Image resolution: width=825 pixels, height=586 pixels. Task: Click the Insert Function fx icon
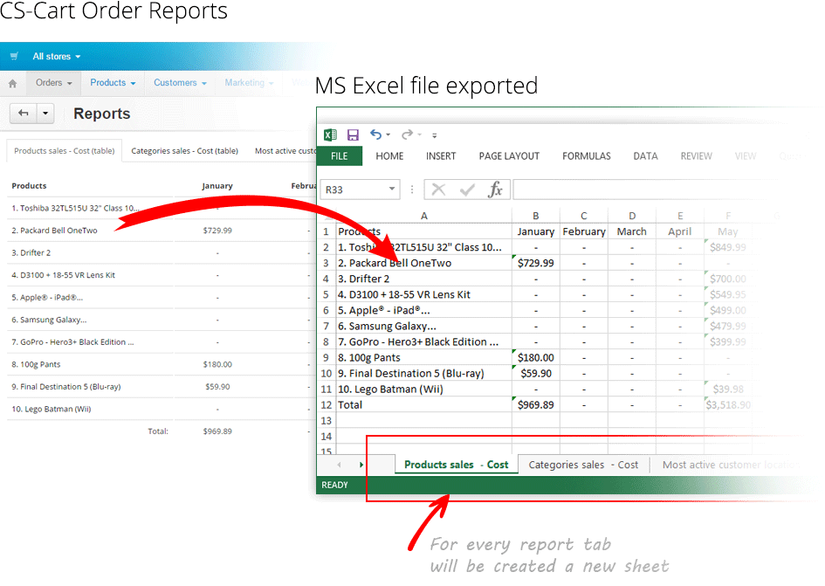(495, 190)
